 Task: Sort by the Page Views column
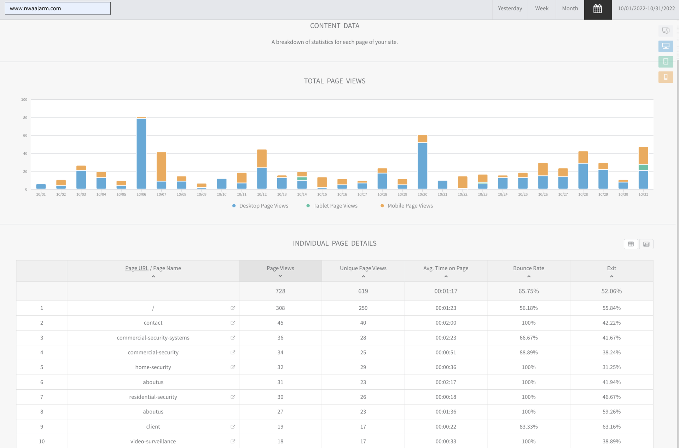coord(280,271)
